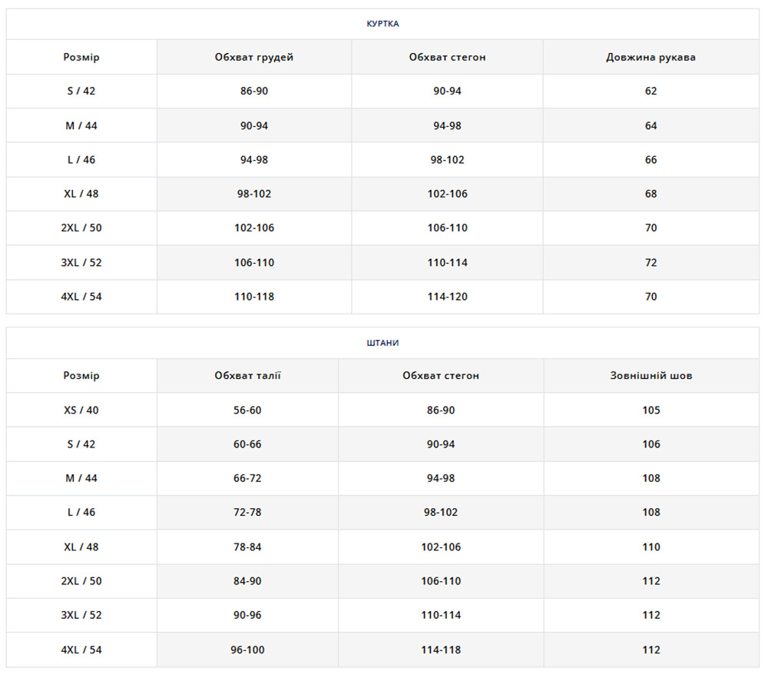The width and height of the screenshot is (768, 675).
Task: Select the 96-100 waist cell
Action: (247, 650)
